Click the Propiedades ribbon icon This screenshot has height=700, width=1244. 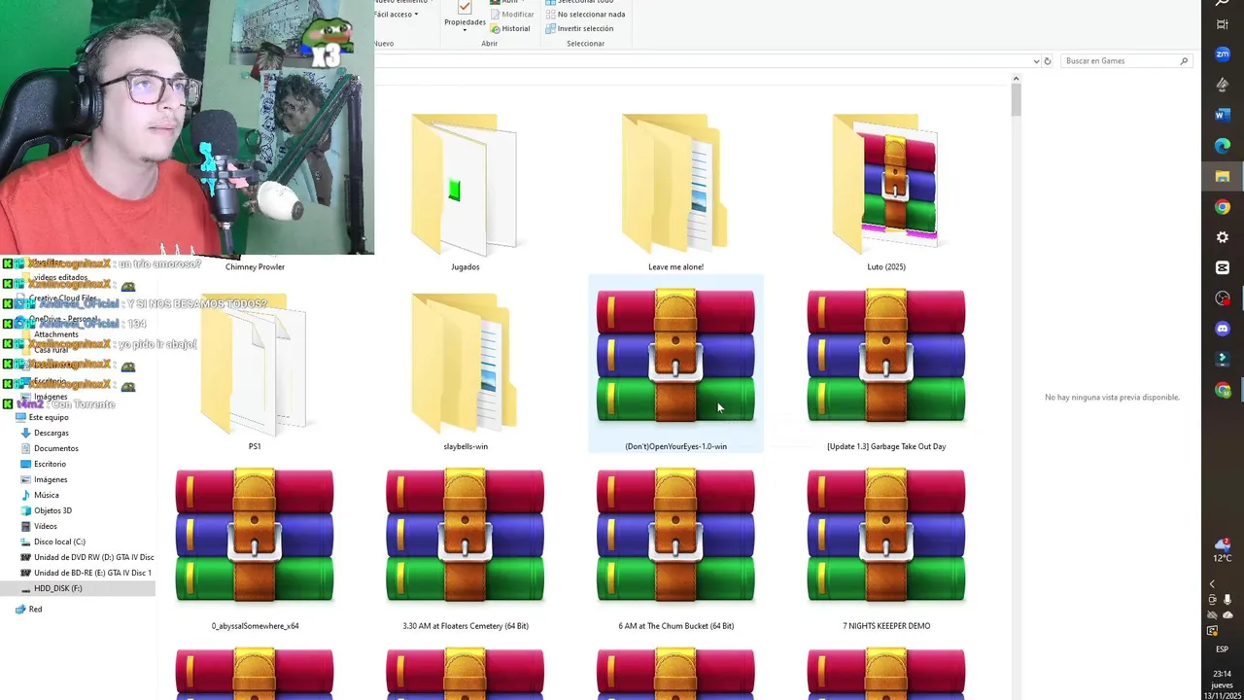[465, 8]
